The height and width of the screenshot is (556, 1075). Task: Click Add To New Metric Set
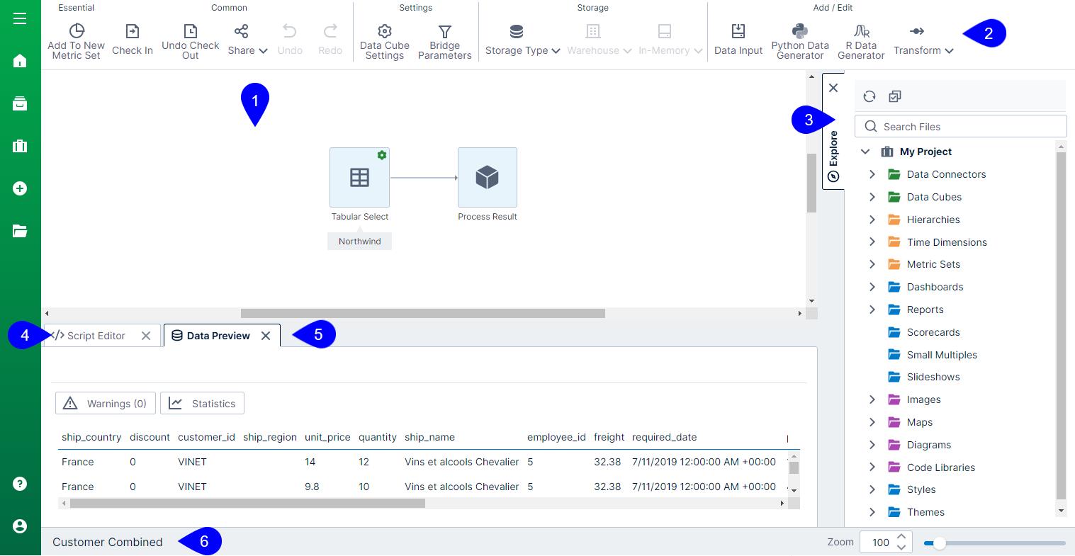(x=76, y=39)
